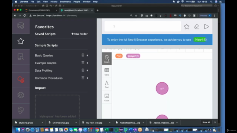Viewport: 237px width, 133px height.
Task: Bookmark this page with address bar star
Action: click(x=136, y=16)
